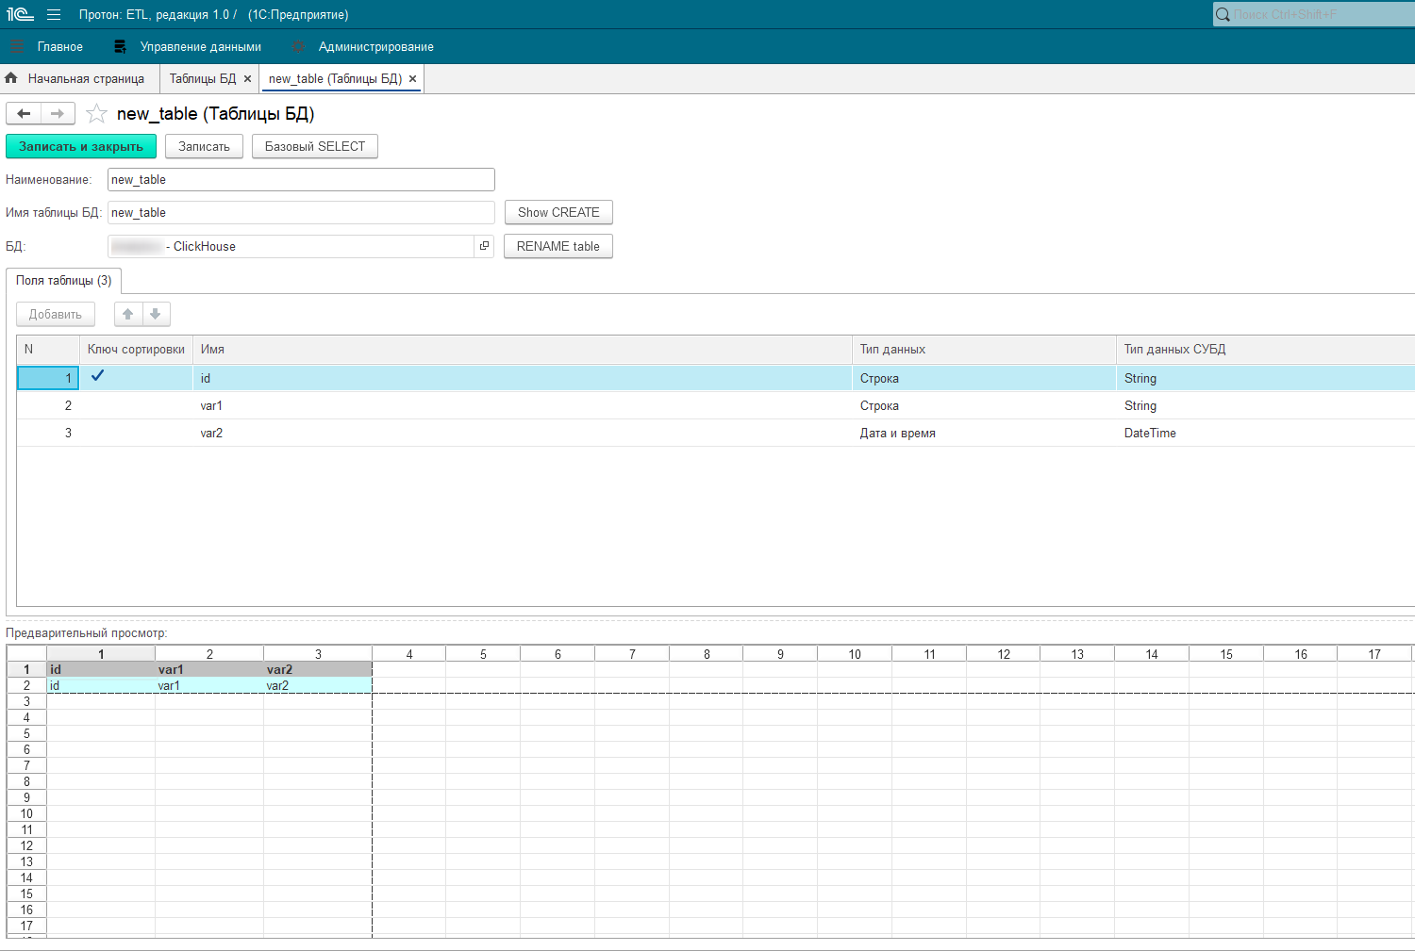The image size is (1415, 951).
Task: Click the home icon of Начальная страница
Action: pyautogui.click(x=11, y=78)
